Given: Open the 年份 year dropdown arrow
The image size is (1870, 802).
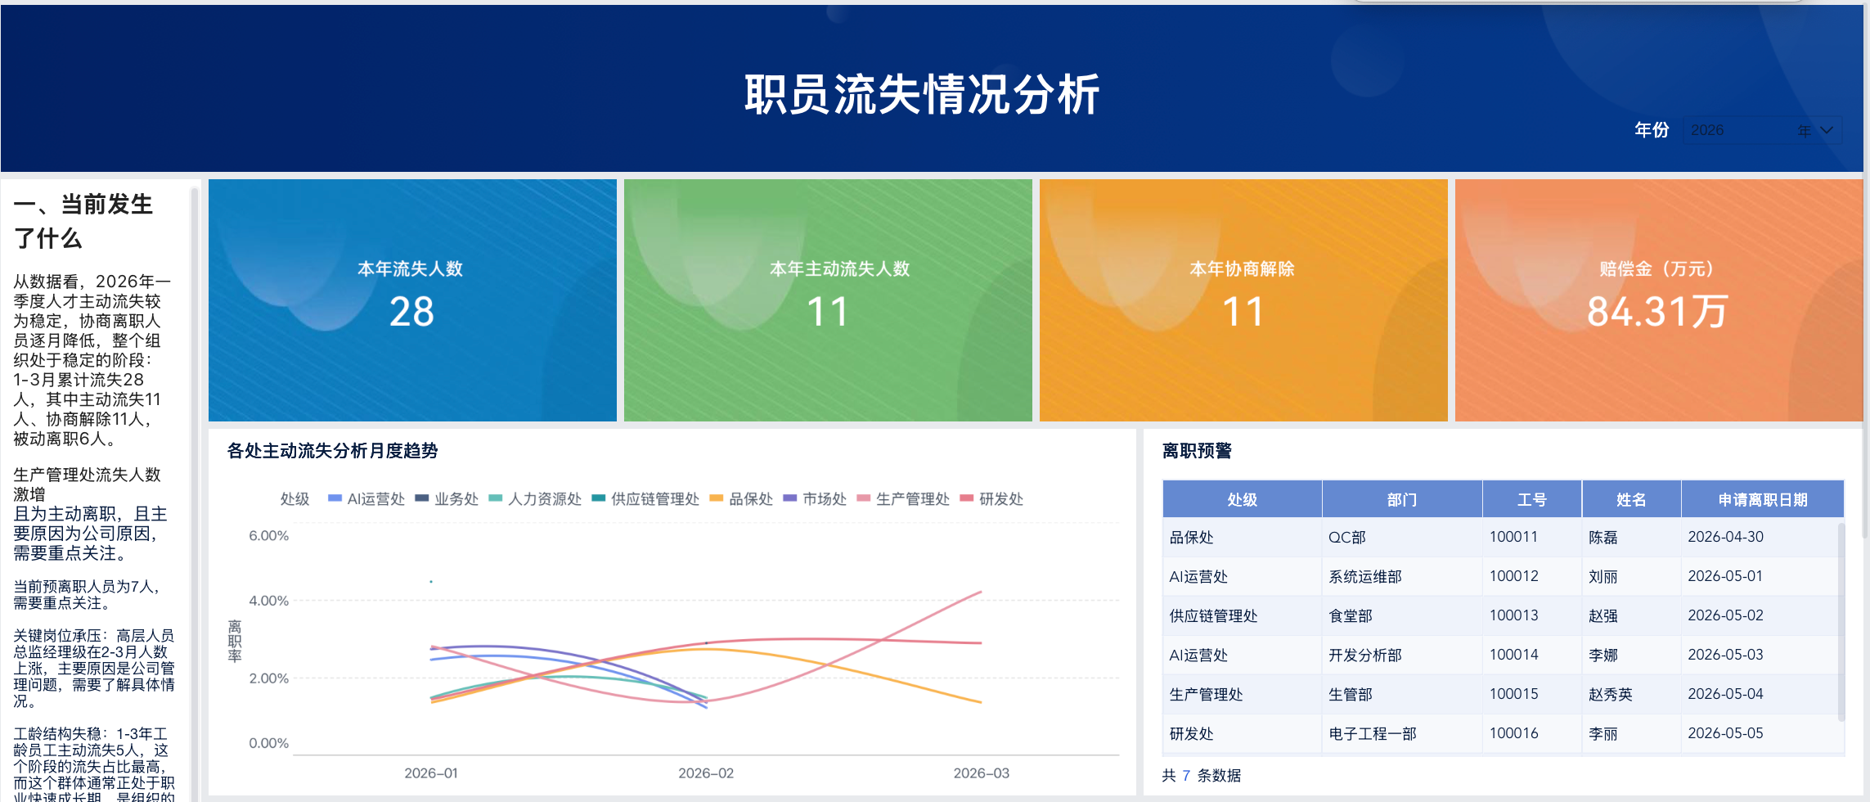Looking at the screenshot, I should (x=1827, y=130).
